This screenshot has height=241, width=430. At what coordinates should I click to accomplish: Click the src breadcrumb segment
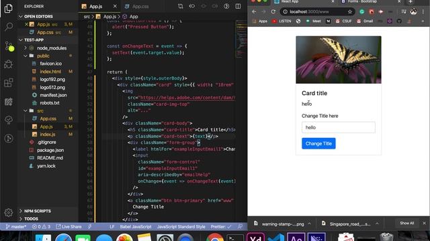(x=87, y=17)
